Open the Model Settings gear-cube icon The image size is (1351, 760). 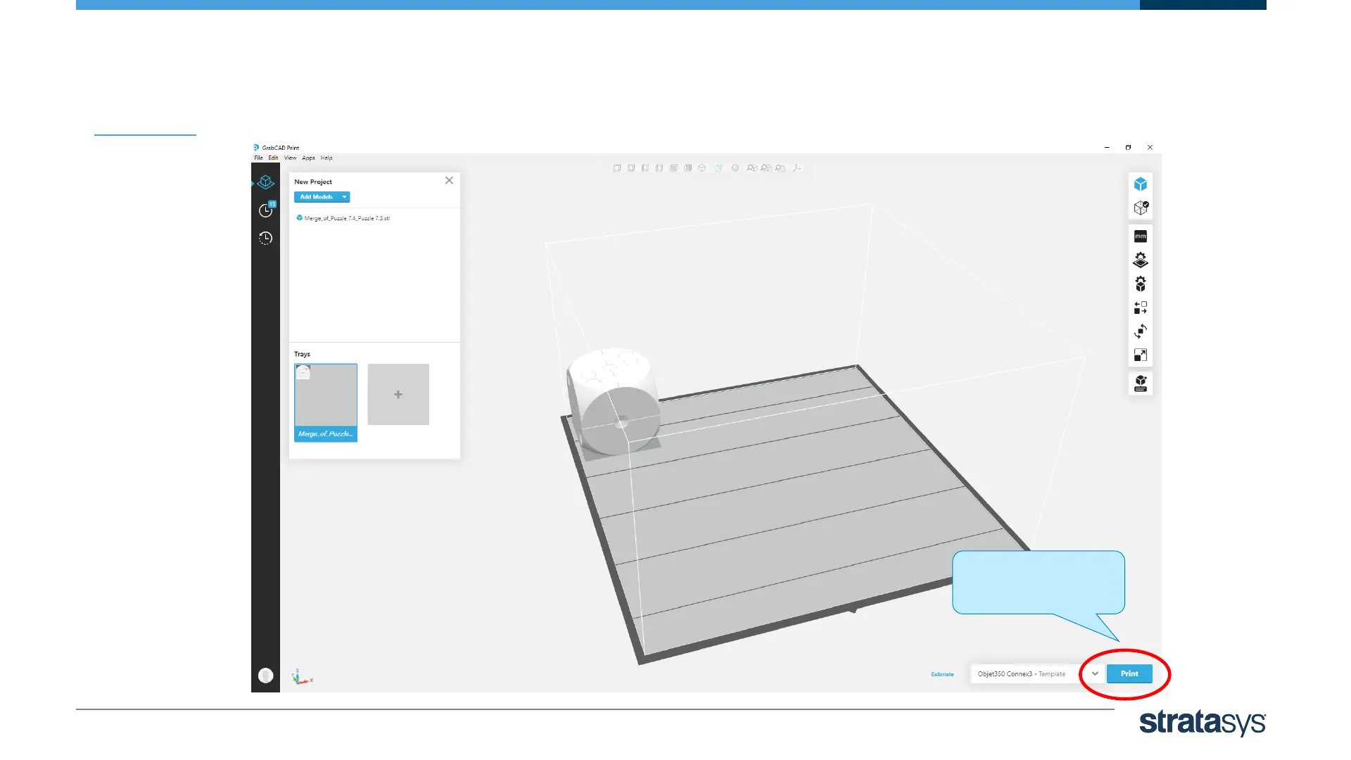coord(1140,284)
